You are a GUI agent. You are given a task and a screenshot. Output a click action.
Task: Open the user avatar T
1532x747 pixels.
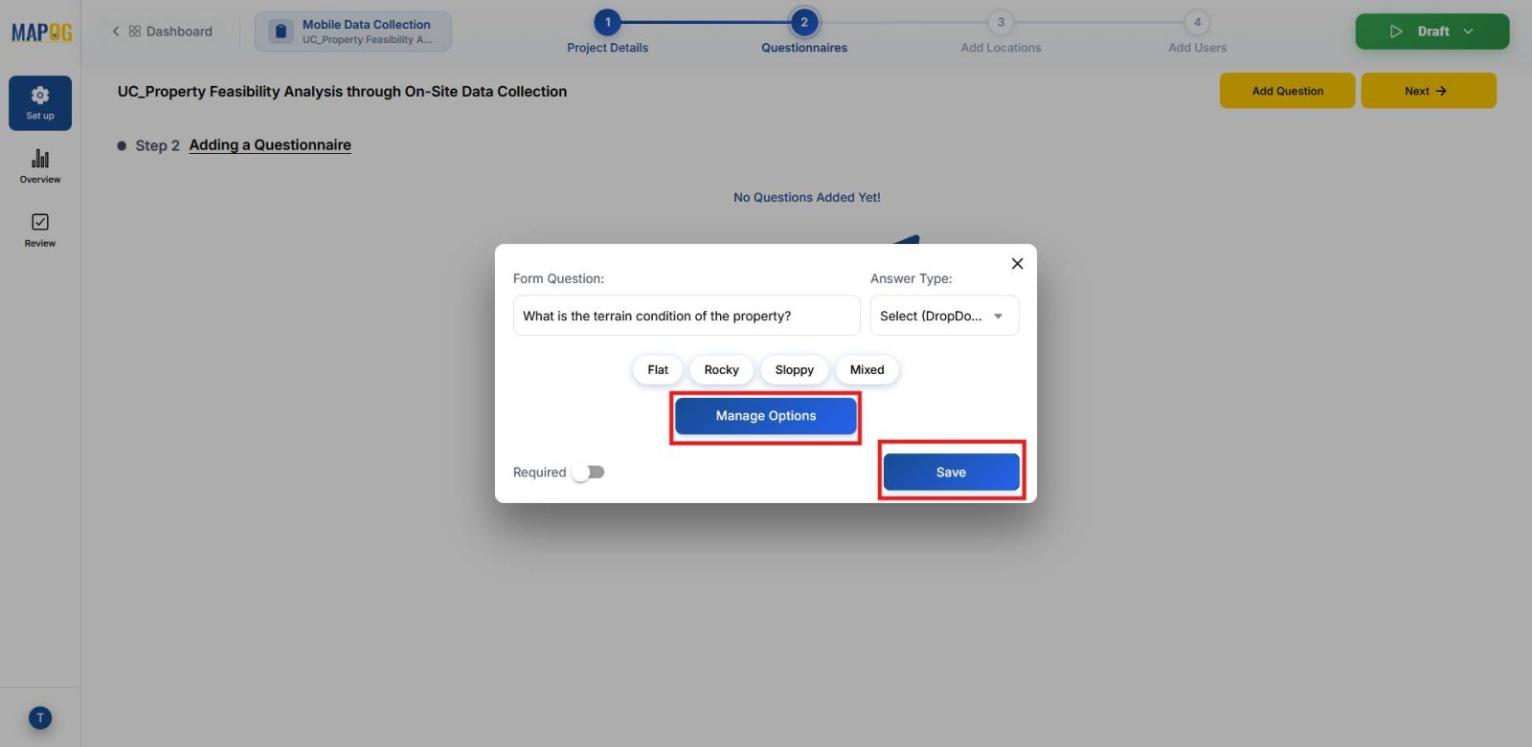[x=40, y=718]
